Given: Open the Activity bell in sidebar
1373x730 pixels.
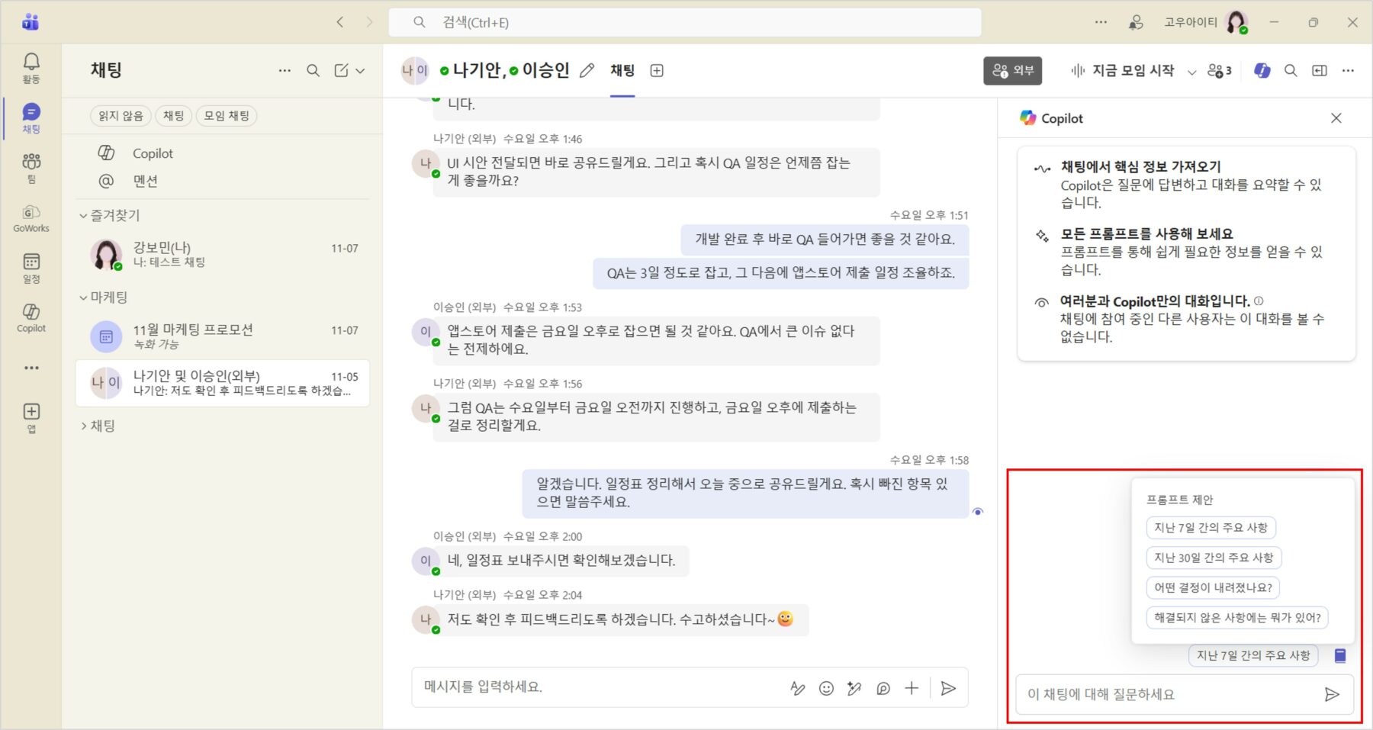Looking at the screenshot, I should 31,67.
